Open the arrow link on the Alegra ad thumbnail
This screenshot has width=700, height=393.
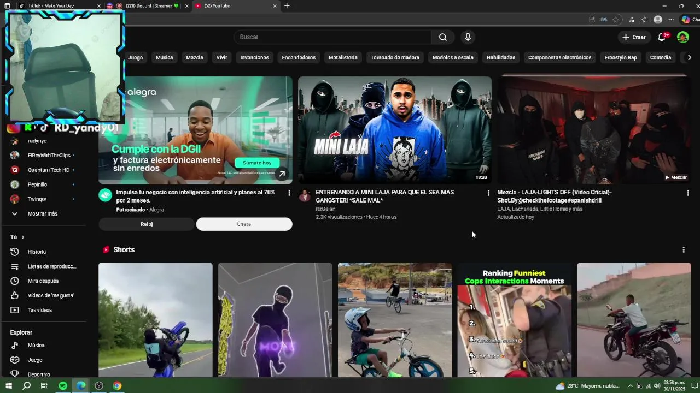point(282,174)
